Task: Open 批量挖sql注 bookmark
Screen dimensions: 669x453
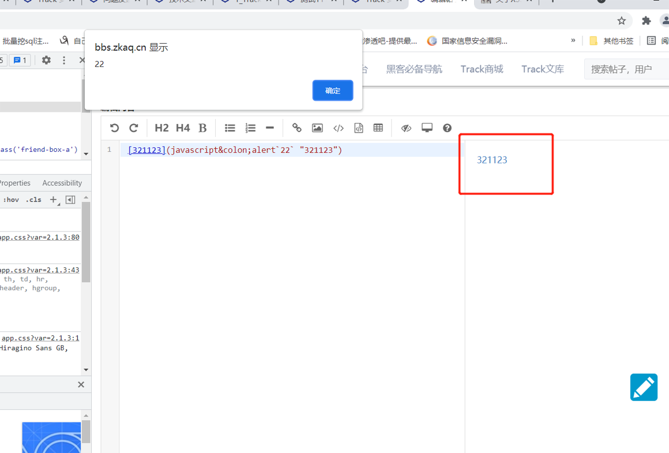Action: (x=25, y=41)
